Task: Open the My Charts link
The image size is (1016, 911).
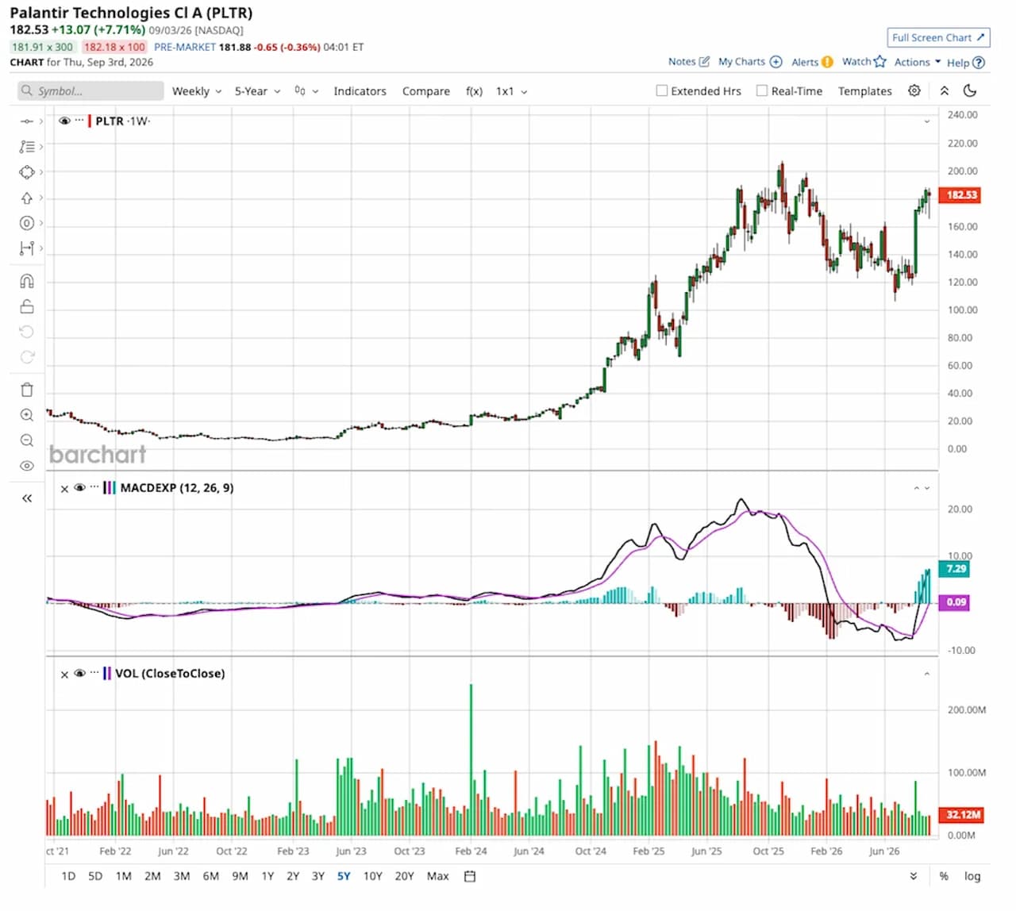Action: (x=750, y=62)
